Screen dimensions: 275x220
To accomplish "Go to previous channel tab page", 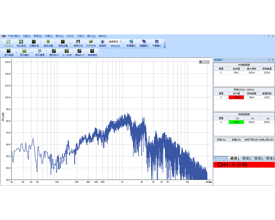I will coord(219,158).
